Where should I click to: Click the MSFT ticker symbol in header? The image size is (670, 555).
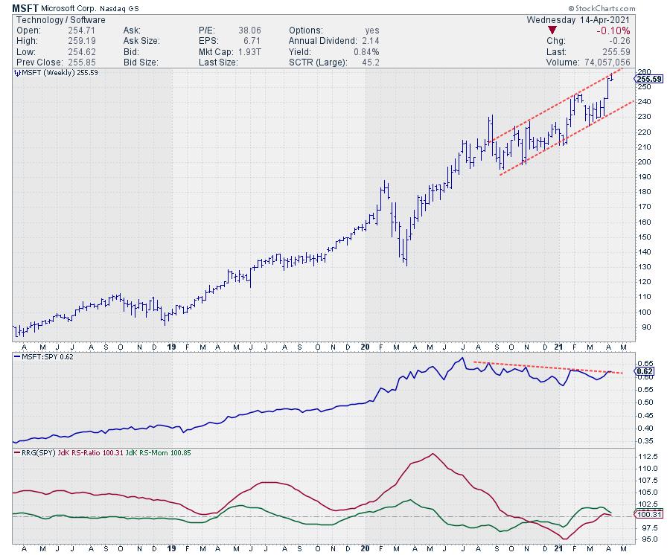coord(26,6)
